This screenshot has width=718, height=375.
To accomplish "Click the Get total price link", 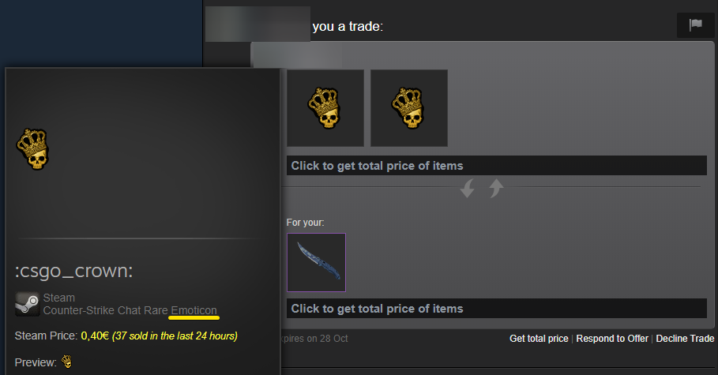I will [x=539, y=339].
